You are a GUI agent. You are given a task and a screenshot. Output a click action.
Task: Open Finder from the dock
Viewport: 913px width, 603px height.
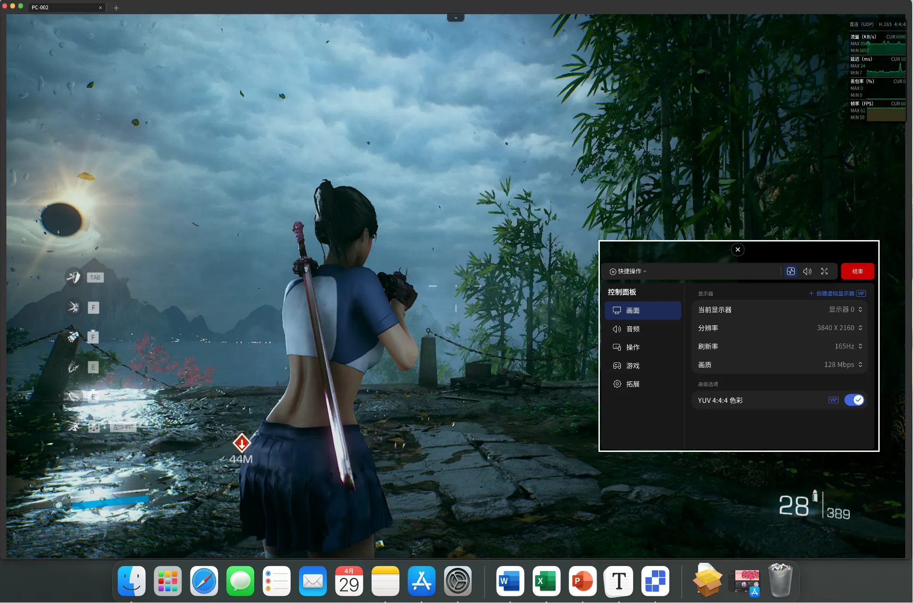click(x=131, y=581)
